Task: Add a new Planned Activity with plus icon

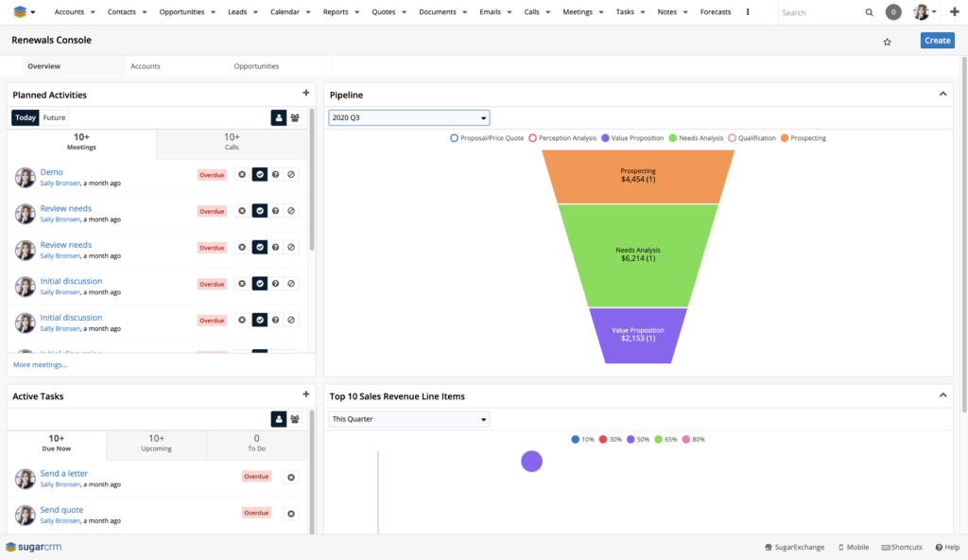Action: (x=305, y=93)
